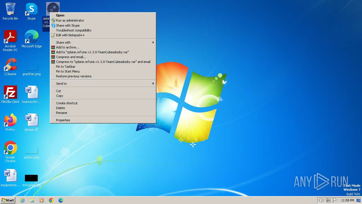The image size is (362, 204).
Task: Select the FileZilla Client shortcut
Action: [10, 95]
